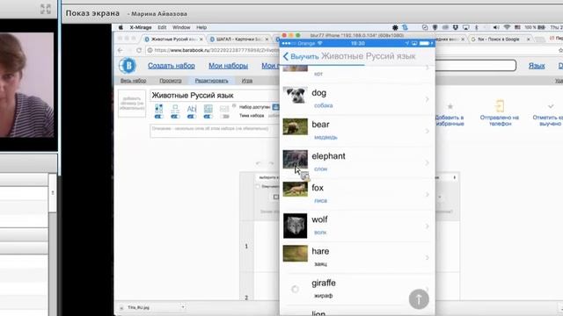
Task: Click the set title field Животные Русский язык
Action: coord(215,96)
